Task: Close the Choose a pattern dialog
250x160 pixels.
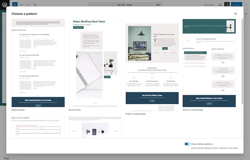Action: (x=236, y=14)
